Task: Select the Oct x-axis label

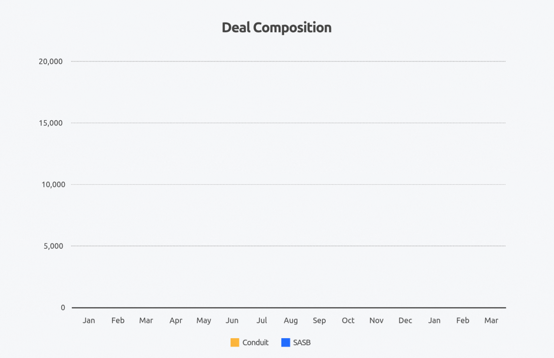Action: 348,321
